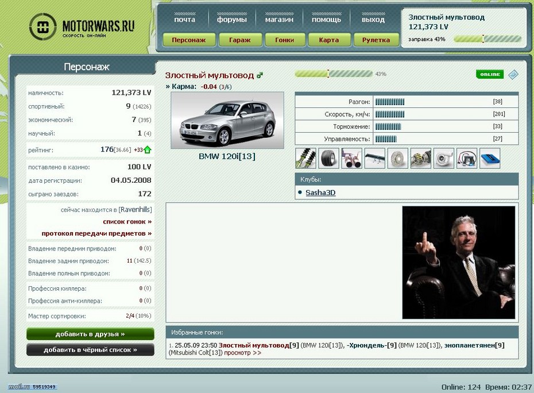Click the наличность value 121,373 LV
Screen dimensions: 534x393
(131, 93)
